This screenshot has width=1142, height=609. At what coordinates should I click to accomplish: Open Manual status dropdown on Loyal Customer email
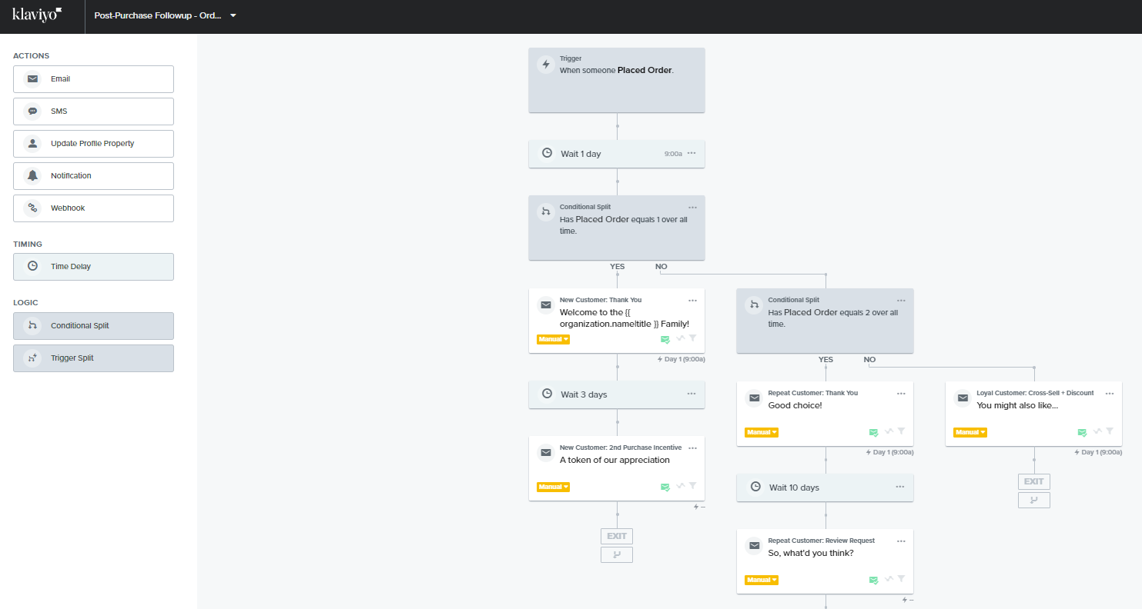(x=970, y=432)
